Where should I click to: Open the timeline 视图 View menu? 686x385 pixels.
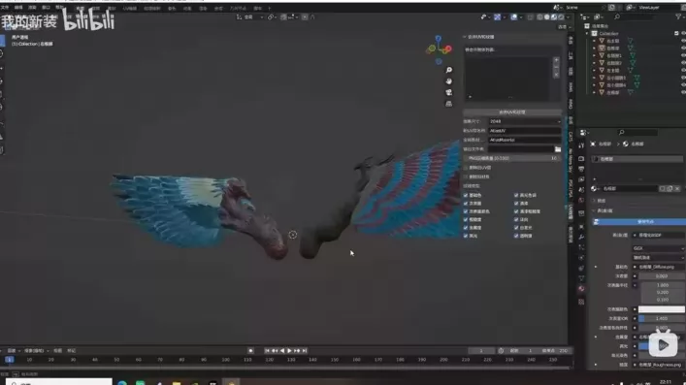58,350
